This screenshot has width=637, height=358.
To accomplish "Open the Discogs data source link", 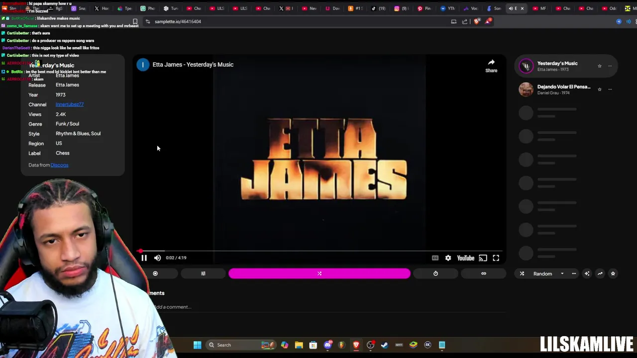I will click(59, 165).
